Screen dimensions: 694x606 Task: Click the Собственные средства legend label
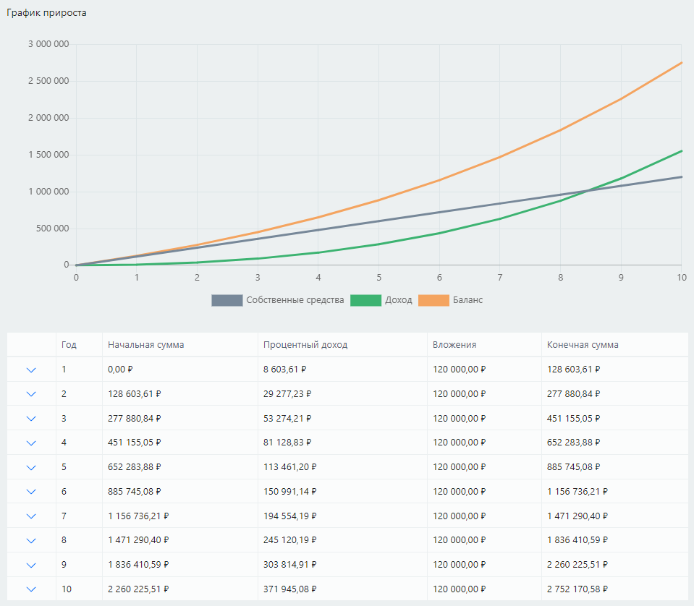(295, 300)
